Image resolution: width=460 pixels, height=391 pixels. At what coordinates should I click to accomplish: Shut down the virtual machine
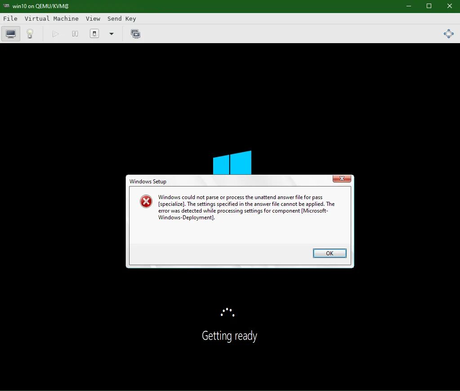click(x=94, y=34)
